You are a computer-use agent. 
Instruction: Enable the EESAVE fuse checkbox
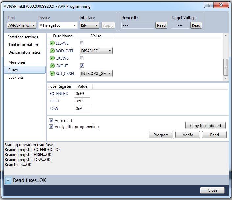tap(82, 43)
